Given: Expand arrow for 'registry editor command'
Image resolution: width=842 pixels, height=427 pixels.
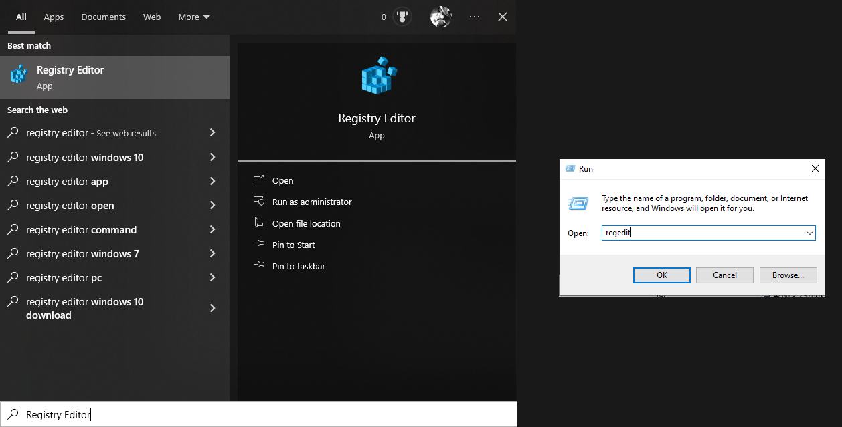Looking at the screenshot, I should pyautogui.click(x=212, y=229).
